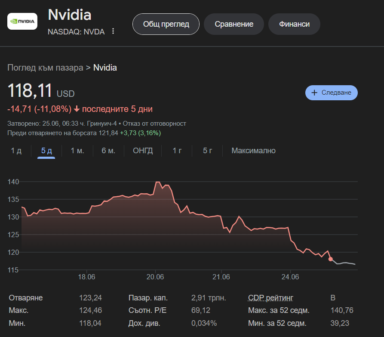Click the Макс. value 124,46

pyautogui.click(x=90, y=310)
